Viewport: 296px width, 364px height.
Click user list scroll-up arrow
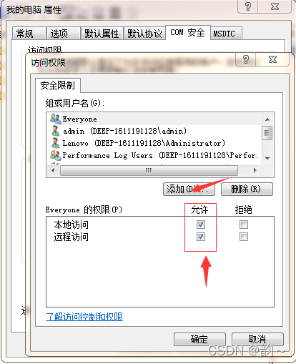[267, 119]
